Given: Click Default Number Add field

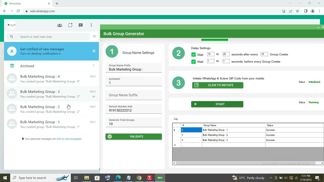Looking at the screenshot, I should coord(134,109).
